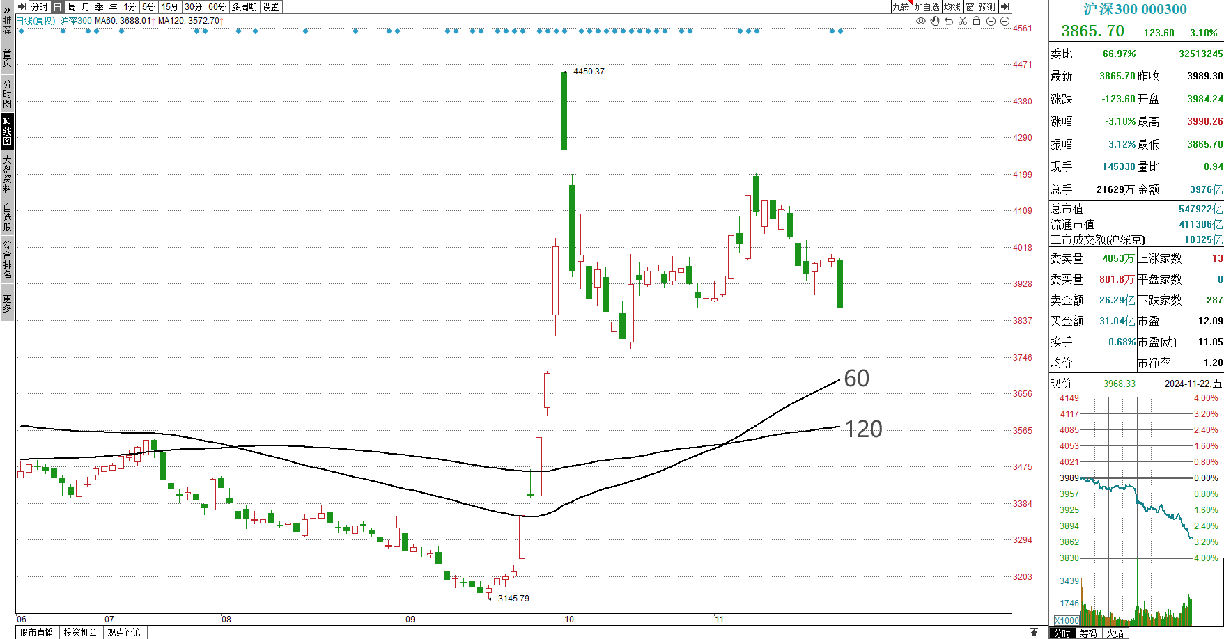
Task: Switch to 1分 minute chart
Action: 130,7
